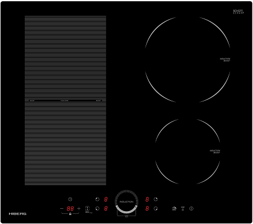Tap the front-right red power level digit

click(147, 208)
